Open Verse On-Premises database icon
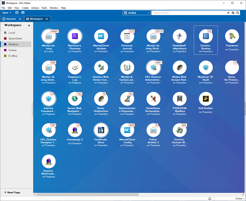This screenshot has width=246, height=201. [x=232, y=68]
